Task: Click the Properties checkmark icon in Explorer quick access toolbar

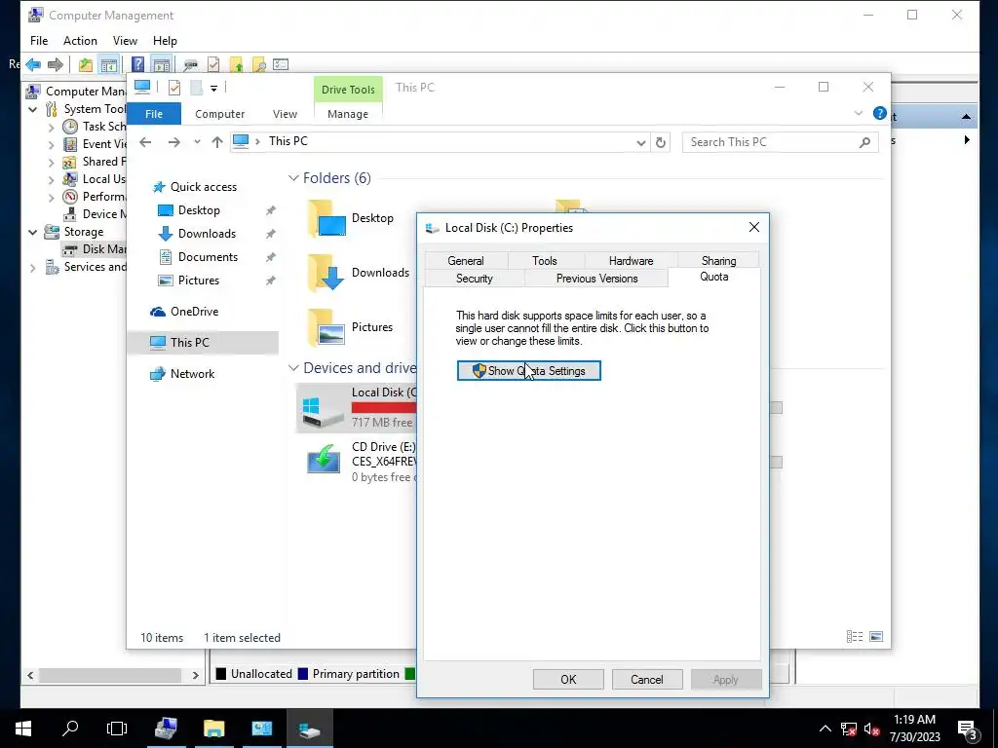Action: coord(174,88)
